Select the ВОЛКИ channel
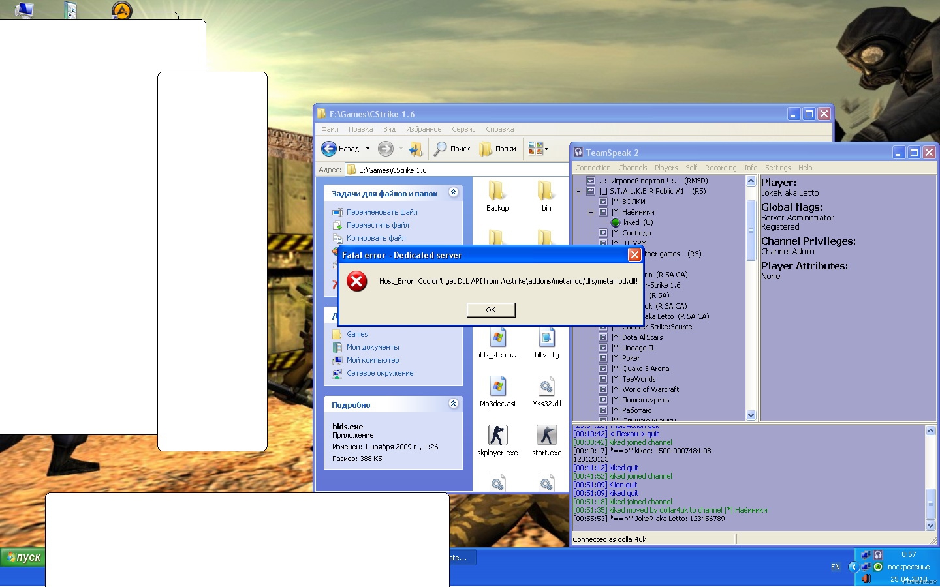Image resolution: width=940 pixels, height=587 pixels. tap(628, 202)
